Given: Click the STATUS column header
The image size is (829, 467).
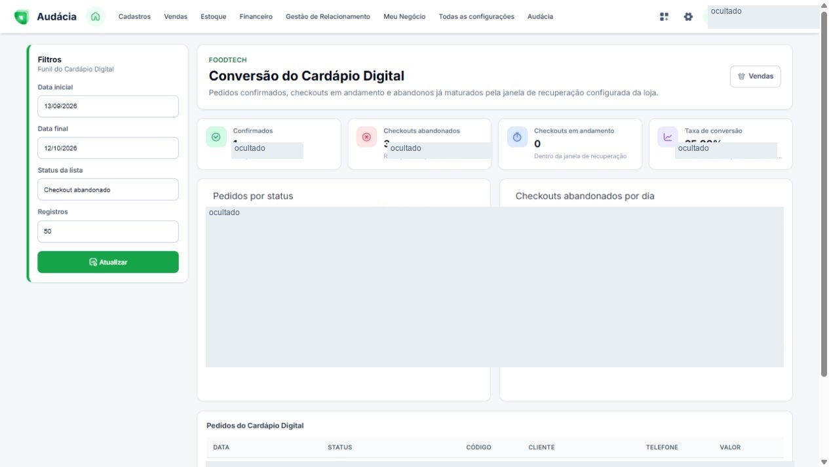Looking at the screenshot, I should pos(340,447).
